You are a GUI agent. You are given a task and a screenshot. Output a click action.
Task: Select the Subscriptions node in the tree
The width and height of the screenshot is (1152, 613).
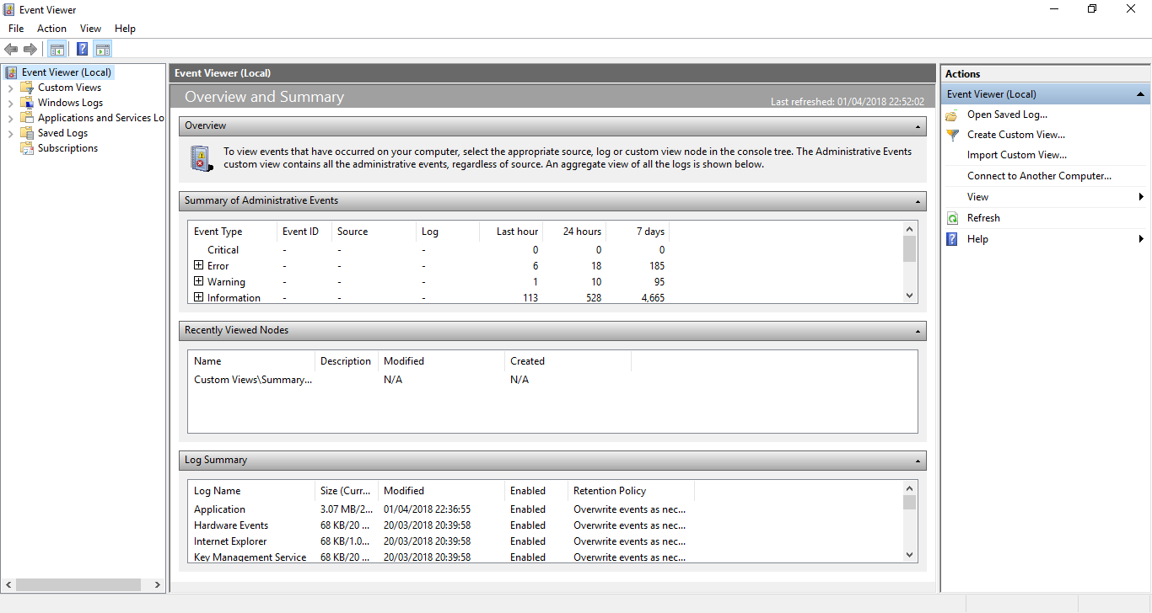[x=67, y=148]
